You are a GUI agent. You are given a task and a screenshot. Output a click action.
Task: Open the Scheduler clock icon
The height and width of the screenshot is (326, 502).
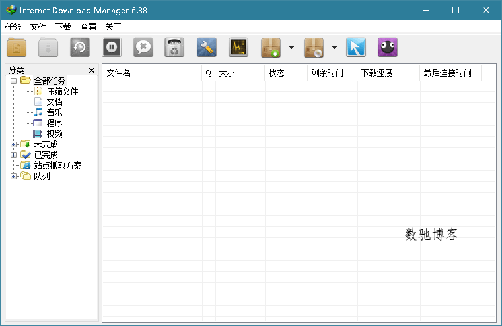(x=80, y=48)
